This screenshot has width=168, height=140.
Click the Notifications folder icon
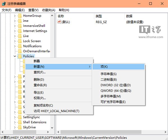click(x=20, y=46)
